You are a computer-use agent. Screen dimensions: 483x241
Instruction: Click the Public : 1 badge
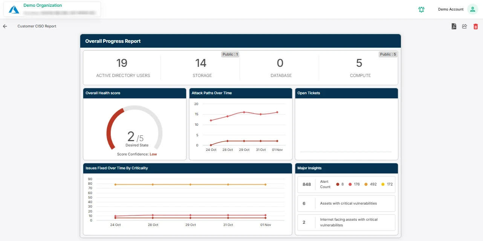(230, 54)
